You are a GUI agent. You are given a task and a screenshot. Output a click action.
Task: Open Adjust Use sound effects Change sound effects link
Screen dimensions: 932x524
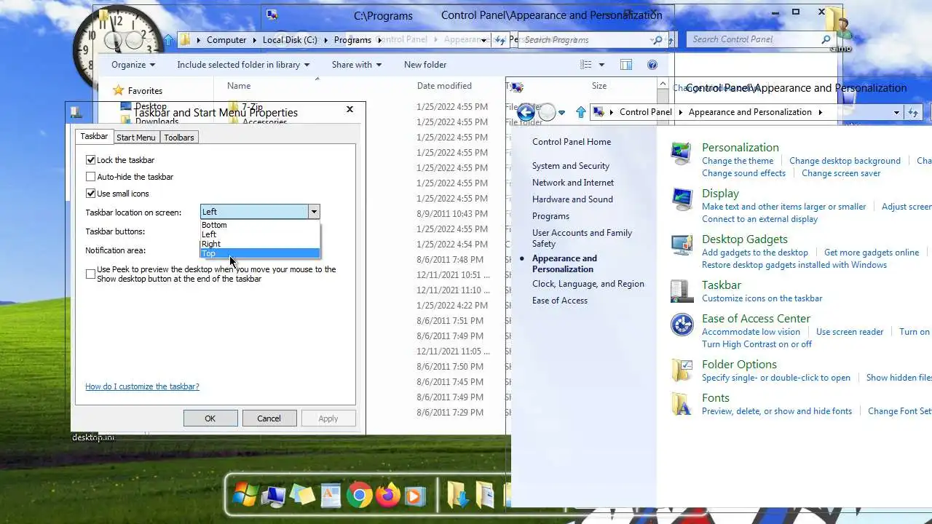[x=743, y=173]
